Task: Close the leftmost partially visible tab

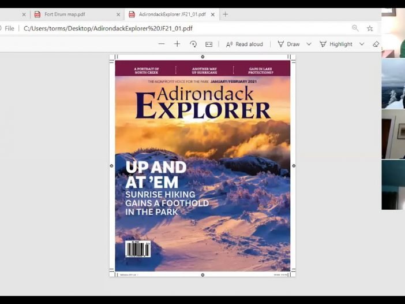Action: [x=24, y=15]
